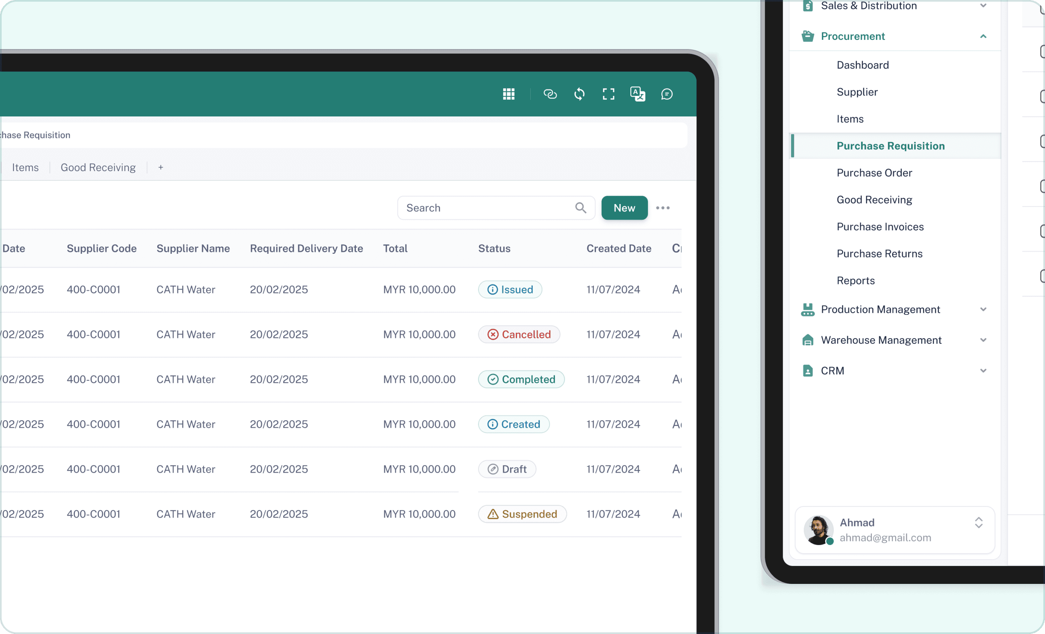
Task: Open Purchase Invoices in the sidebar
Action: 880,227
